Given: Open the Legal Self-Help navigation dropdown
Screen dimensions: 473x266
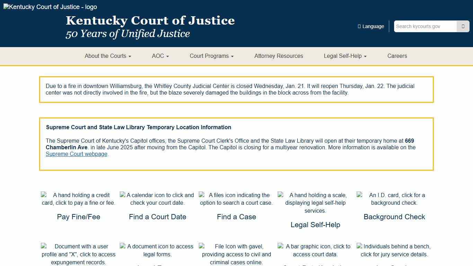Looking at the screenshot, I should coord(345,56).
